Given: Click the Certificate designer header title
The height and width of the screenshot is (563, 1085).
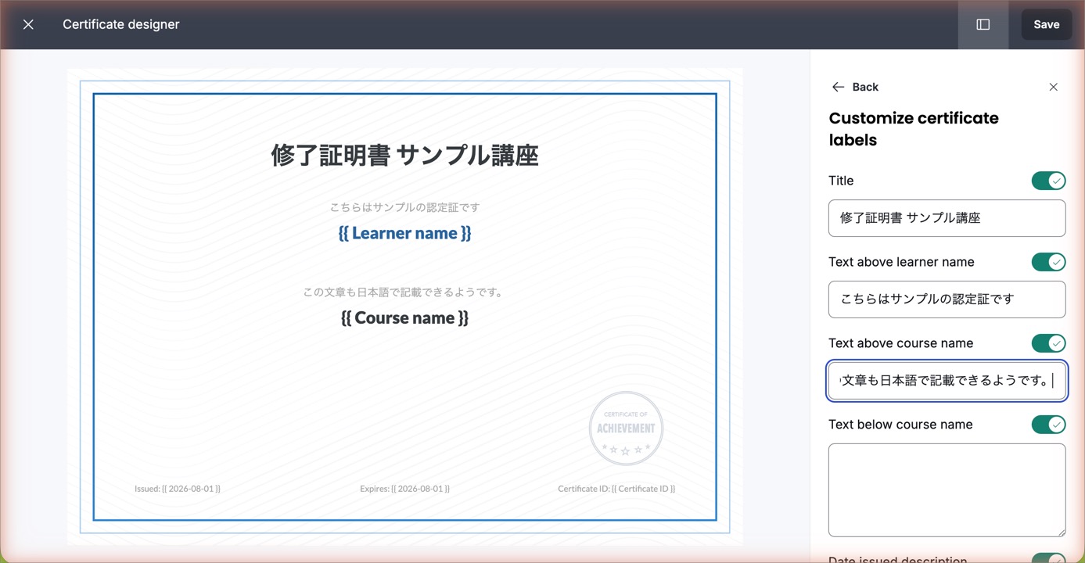Looking at the screenshot, I should click(121, 24).
